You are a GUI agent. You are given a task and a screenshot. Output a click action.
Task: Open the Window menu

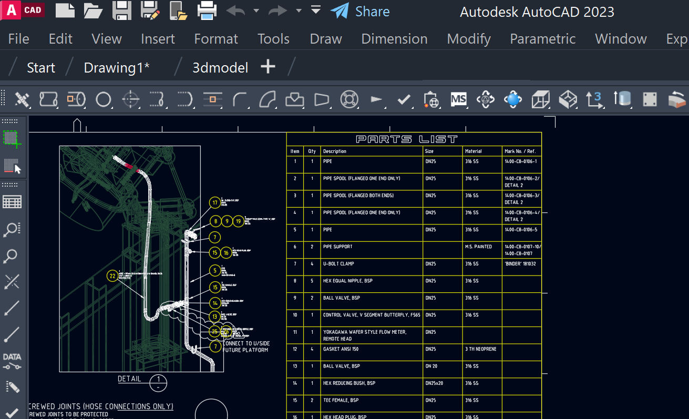click(x=621, y=39)
